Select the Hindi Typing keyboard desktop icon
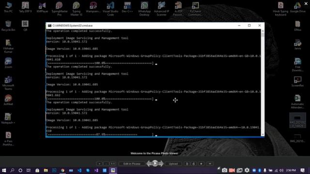Screen dimensions: 310x174 [x=280, y=9]
